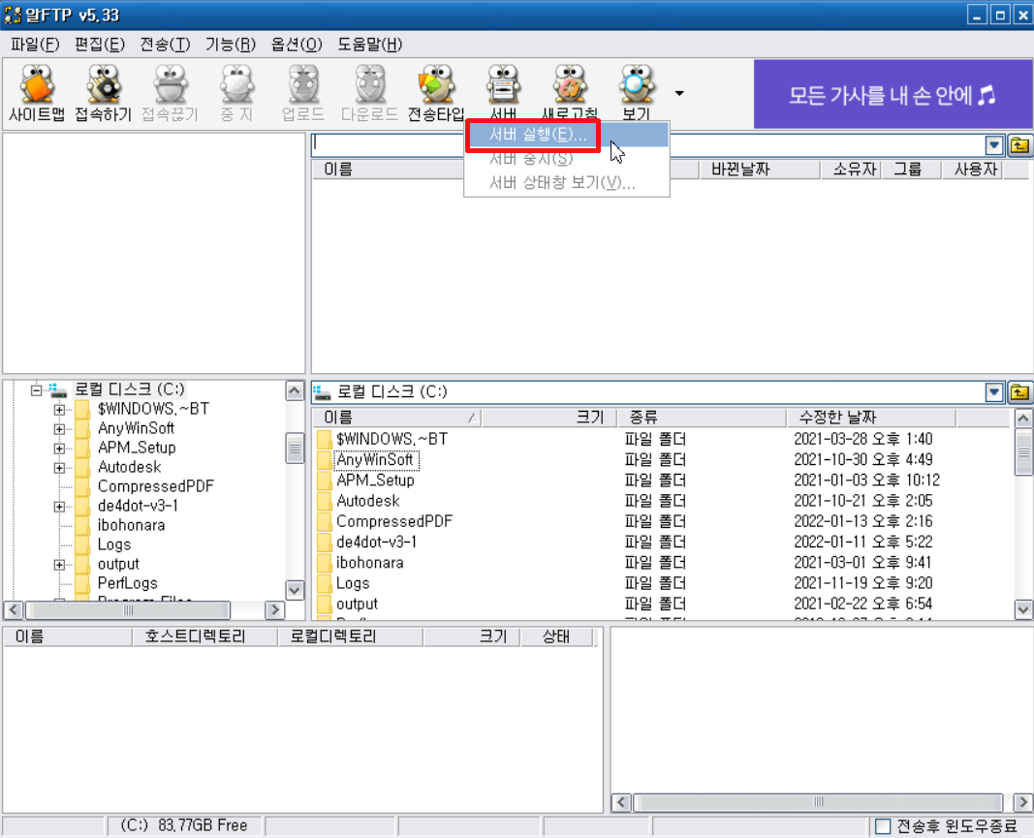The image size is (1034, 838).
Task: Open the 사이트맵 site map tool
Action: [x=37, y=93]
